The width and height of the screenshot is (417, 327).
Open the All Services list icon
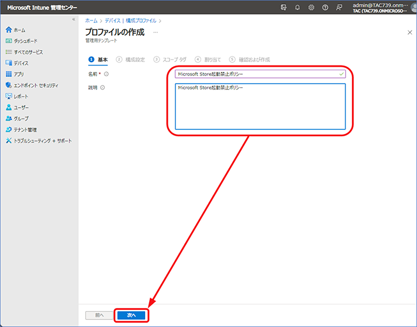click(x=9, y=52)
